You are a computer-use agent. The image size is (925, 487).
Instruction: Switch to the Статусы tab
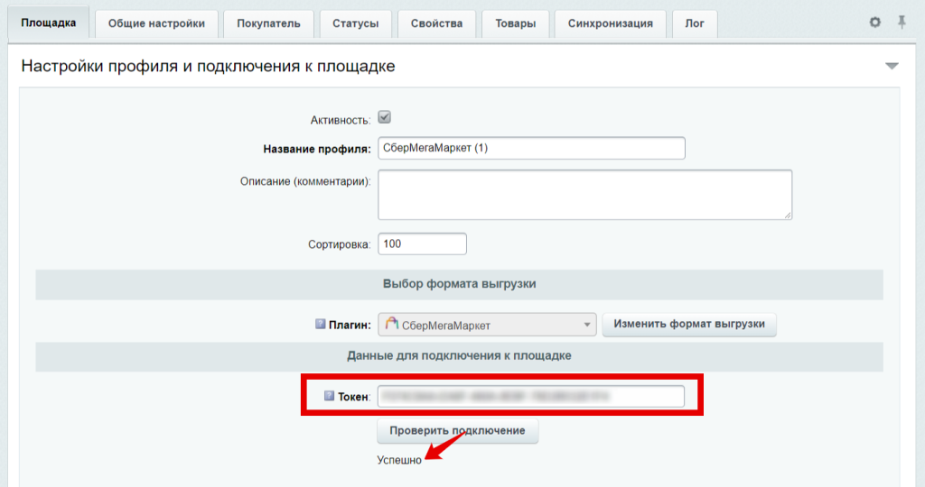[x=355, y=23]
